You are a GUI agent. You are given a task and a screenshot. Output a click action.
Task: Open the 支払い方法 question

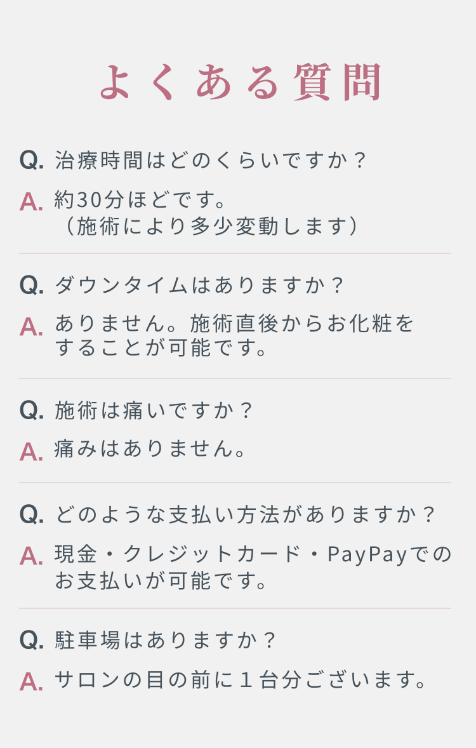(245, 514)
